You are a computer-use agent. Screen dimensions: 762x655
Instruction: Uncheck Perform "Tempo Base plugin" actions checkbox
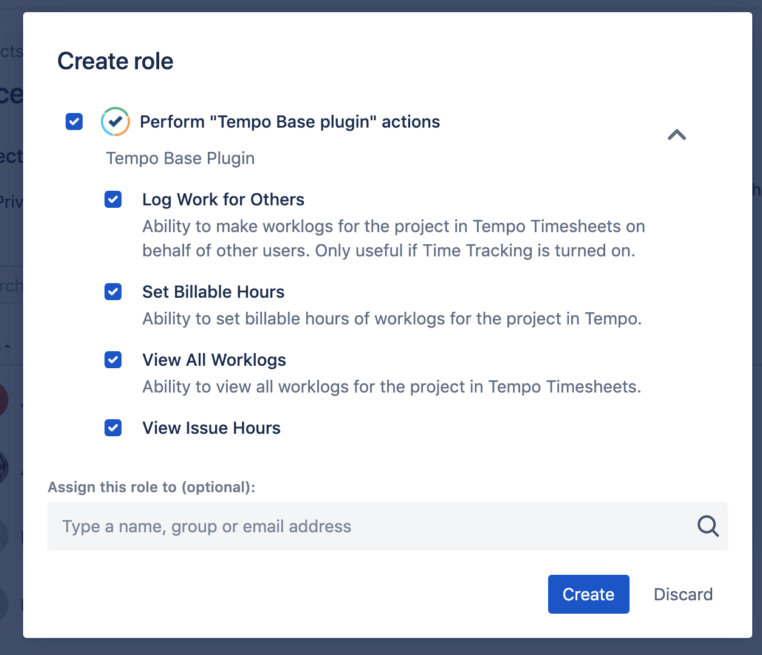click(x=74, y=122)
